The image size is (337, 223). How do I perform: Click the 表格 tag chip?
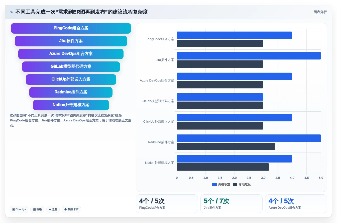tap(37, 209)
